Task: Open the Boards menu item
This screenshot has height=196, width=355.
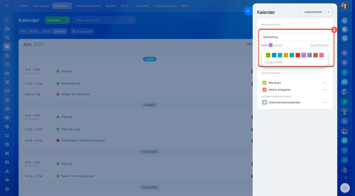Action: [111, 6]
